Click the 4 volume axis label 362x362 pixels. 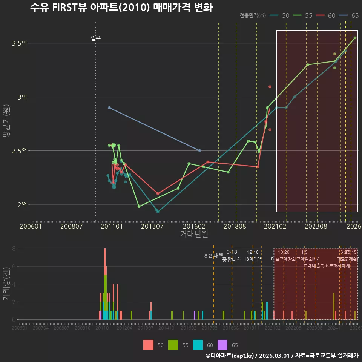click(x=14, y=284)
